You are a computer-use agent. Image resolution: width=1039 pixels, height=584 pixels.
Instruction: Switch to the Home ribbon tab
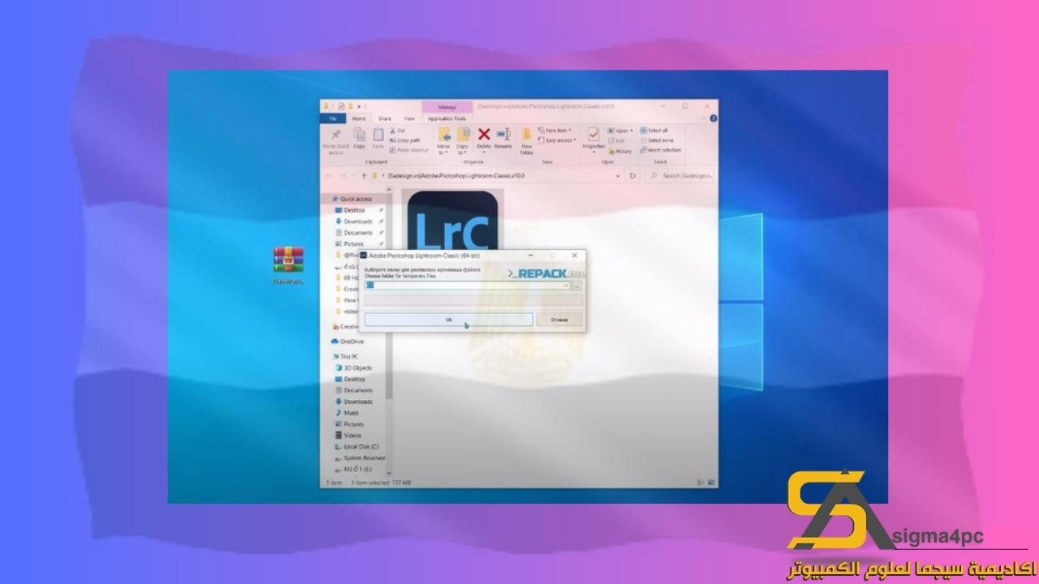coord(359,118)
